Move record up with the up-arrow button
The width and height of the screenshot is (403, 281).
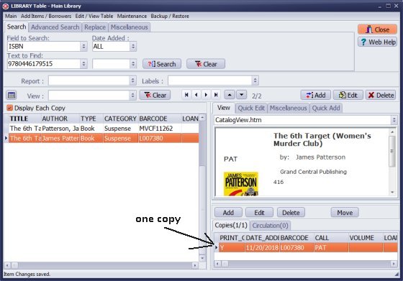pos(230,95)
